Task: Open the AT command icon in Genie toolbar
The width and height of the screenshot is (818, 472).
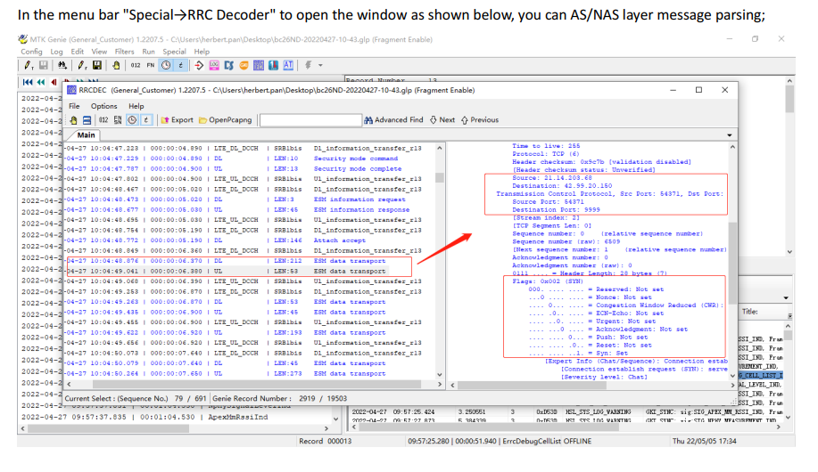Action: 288,65
